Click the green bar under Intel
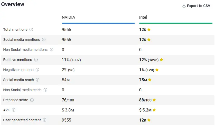 click(x=176, y=23)
